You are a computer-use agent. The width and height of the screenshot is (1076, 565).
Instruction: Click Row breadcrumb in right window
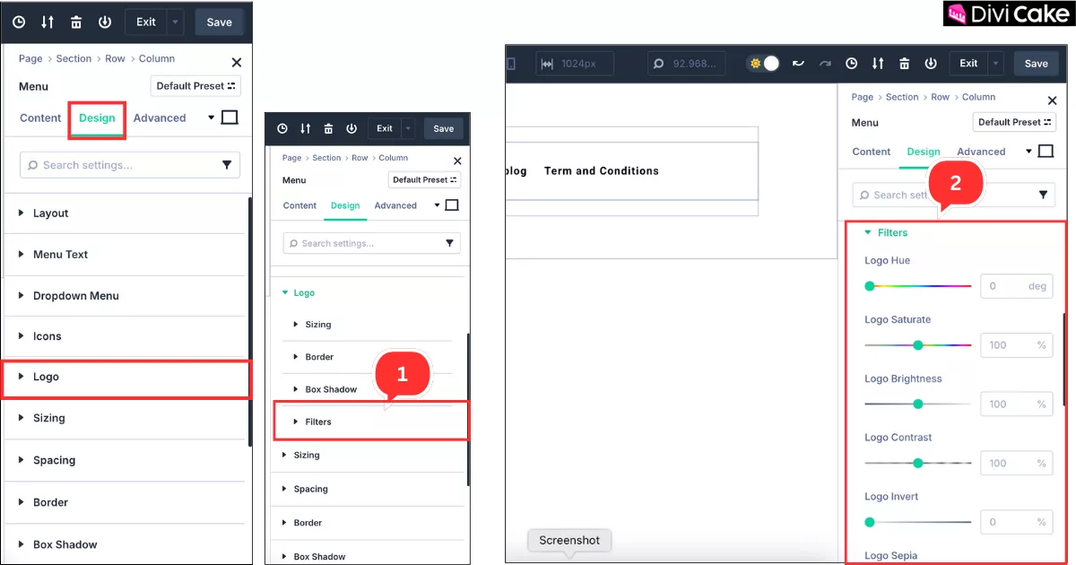(x=940, y=97)
